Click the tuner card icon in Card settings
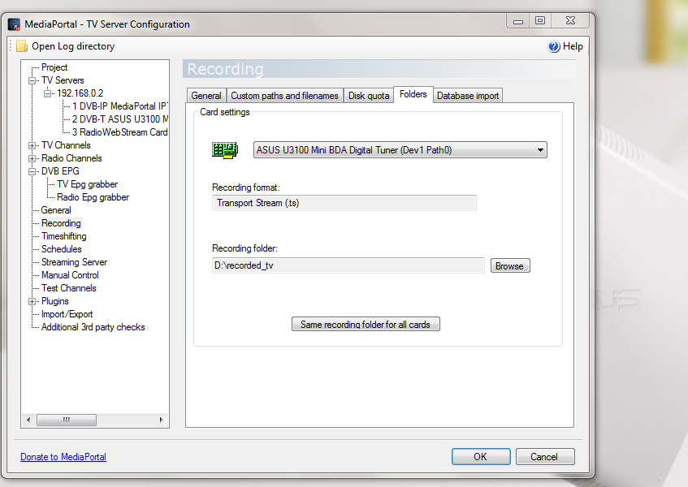 [225, 150]
